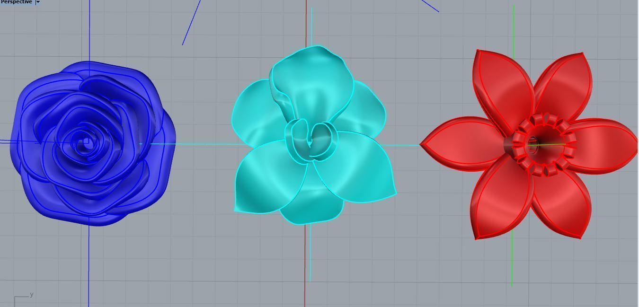
Task: Select the blue rose model
Action: pos(93,143)
